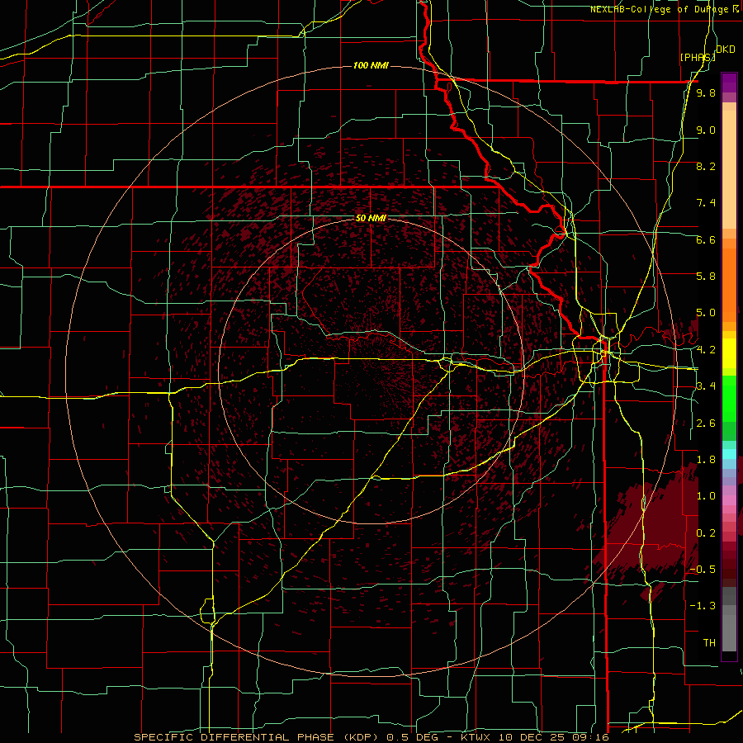The image size is (743, 743).
Task: Click the 1.0 color scale label
Action: (706, 496)
